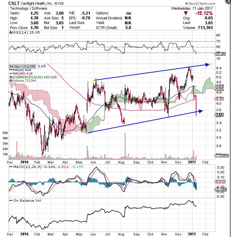Click the Wednesday 11-Jan-2017 date

pos(192,8)
